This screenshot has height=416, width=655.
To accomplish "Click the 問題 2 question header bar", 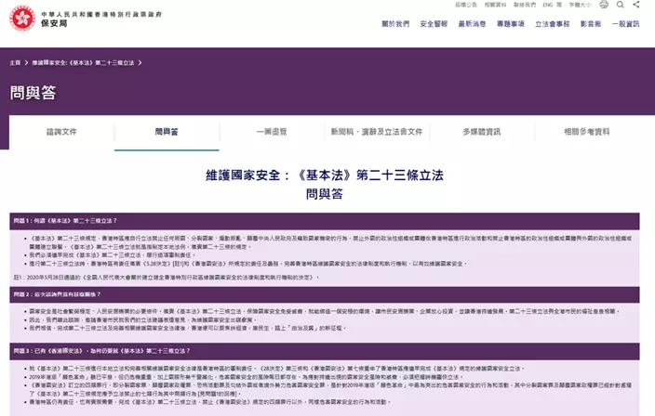I will click(325, 292).
